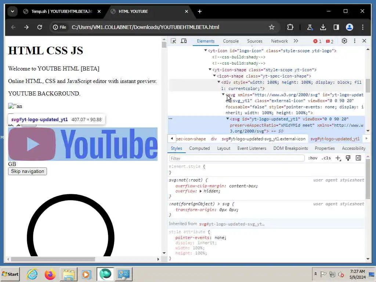Image resolution: width=376 pixels, height=282 pixels.
Task: Select svg#yt-logo-updated_yt1 breadcrumb
Action: point(335,139)
